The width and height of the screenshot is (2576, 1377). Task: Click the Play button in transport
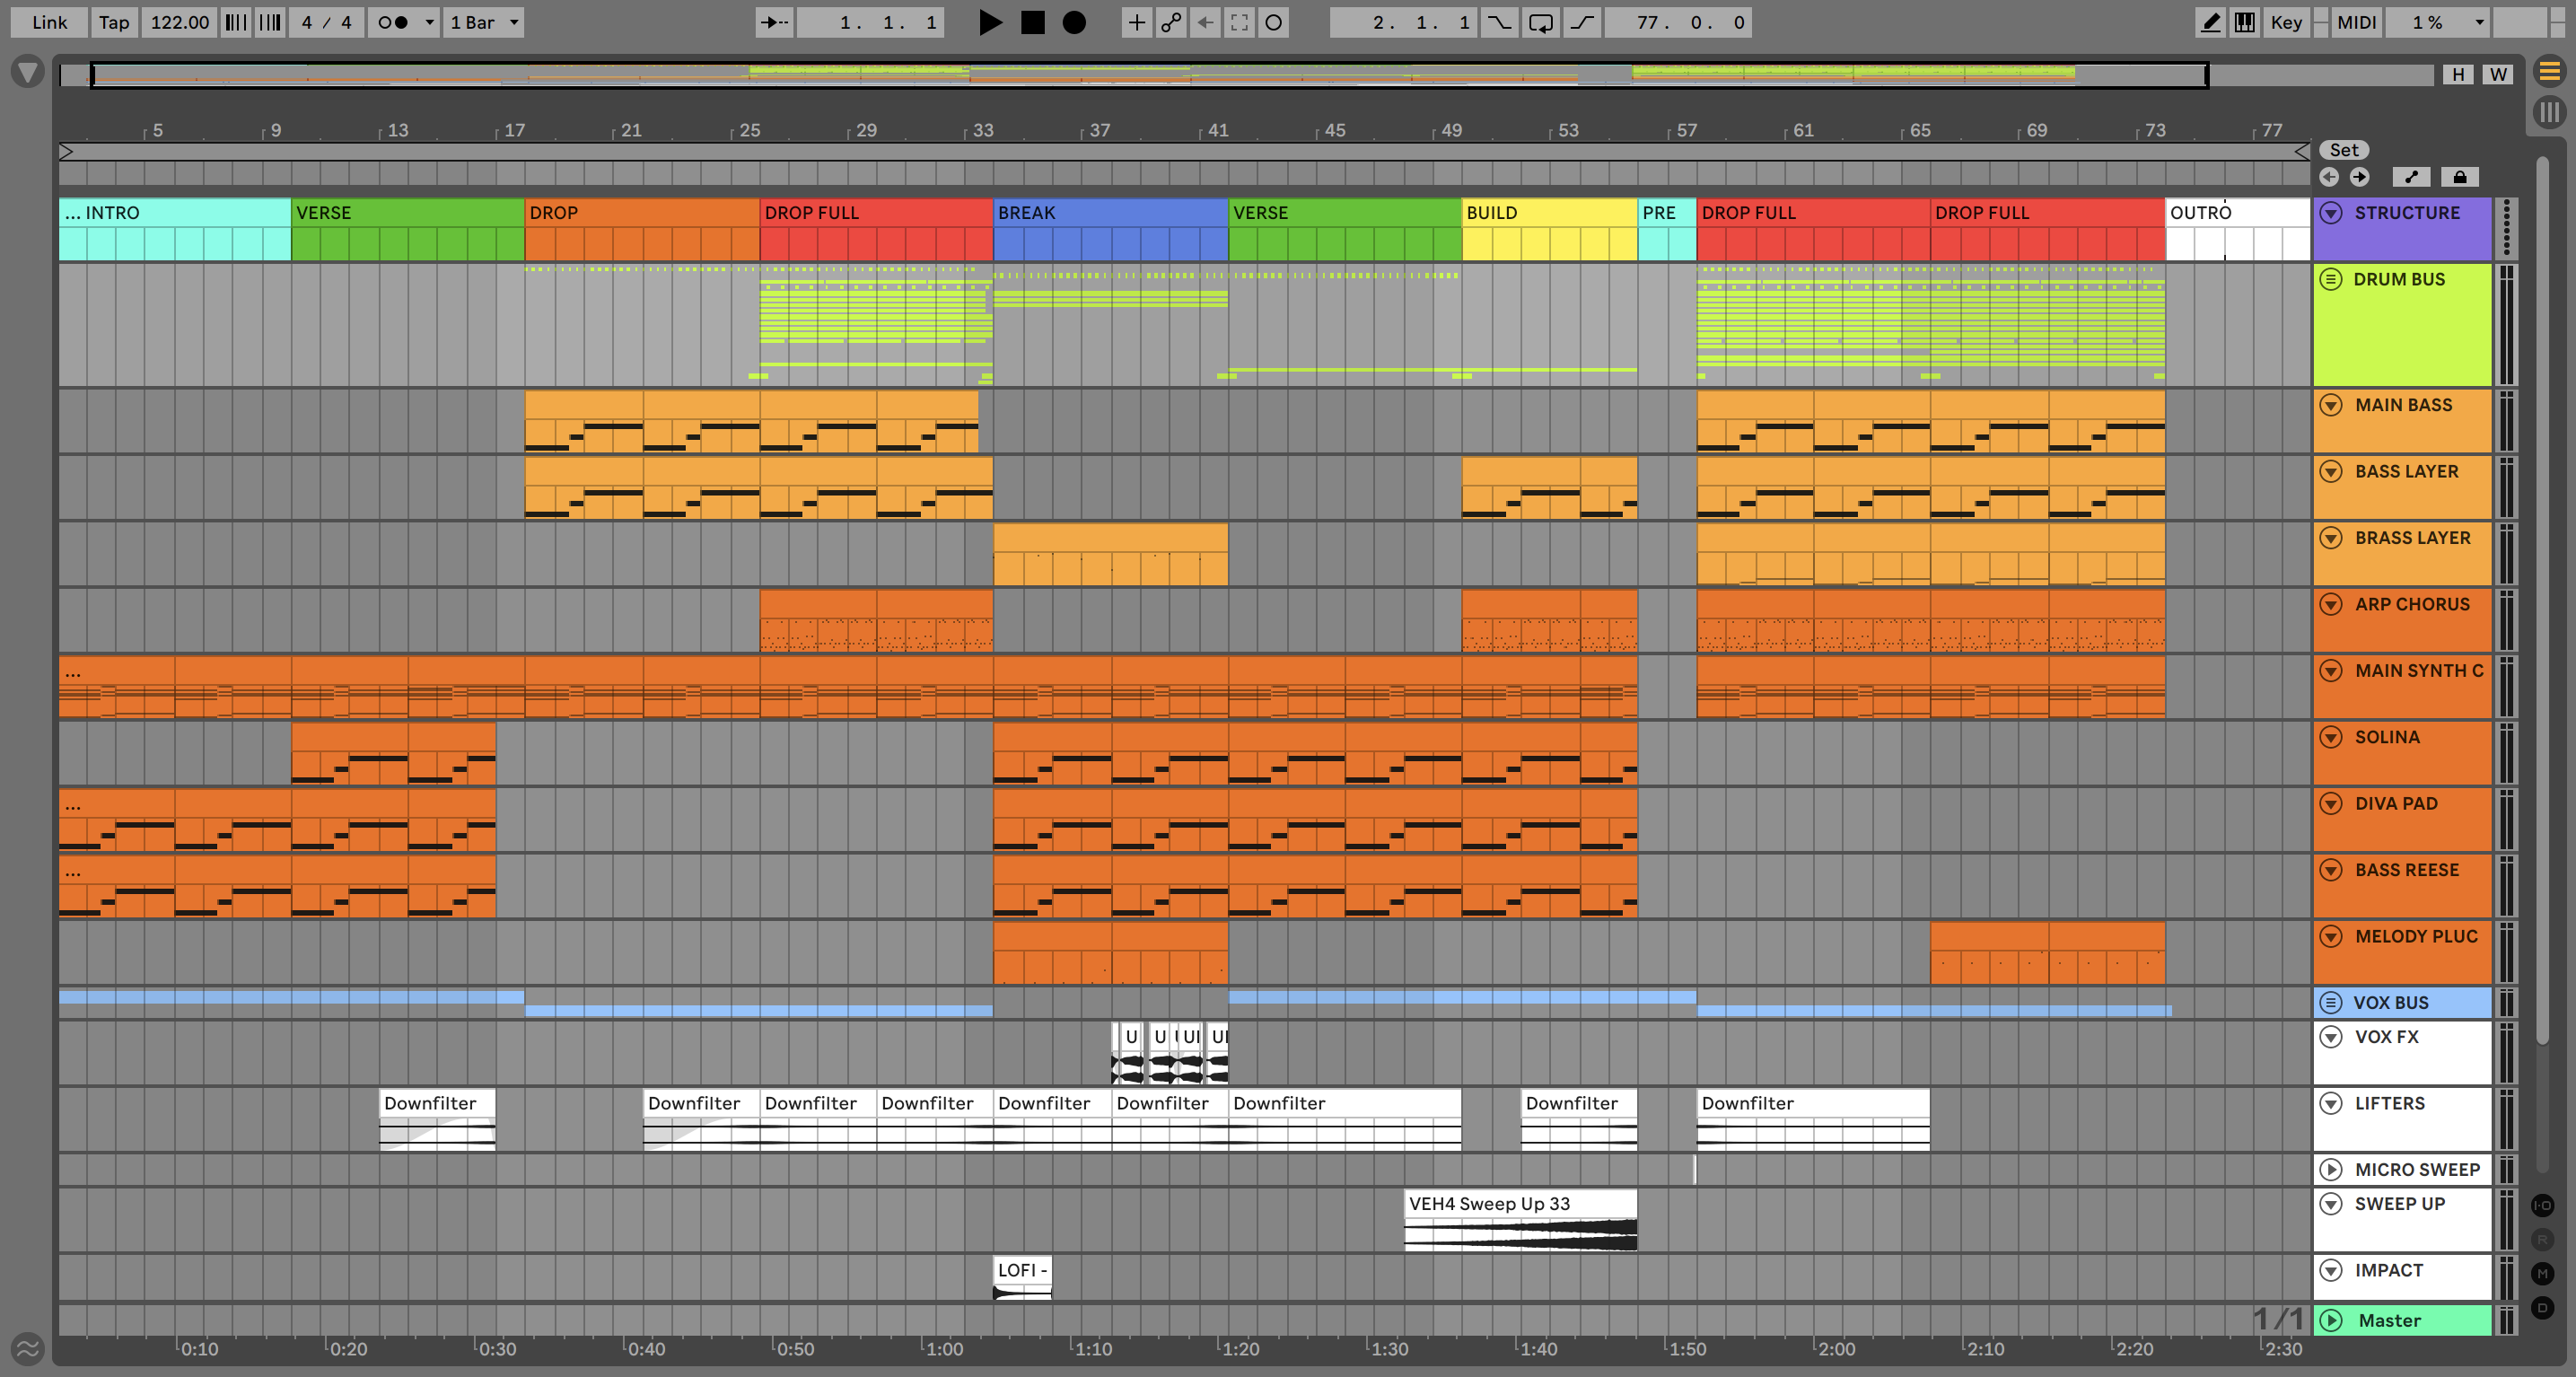click(x=989, y=22)
